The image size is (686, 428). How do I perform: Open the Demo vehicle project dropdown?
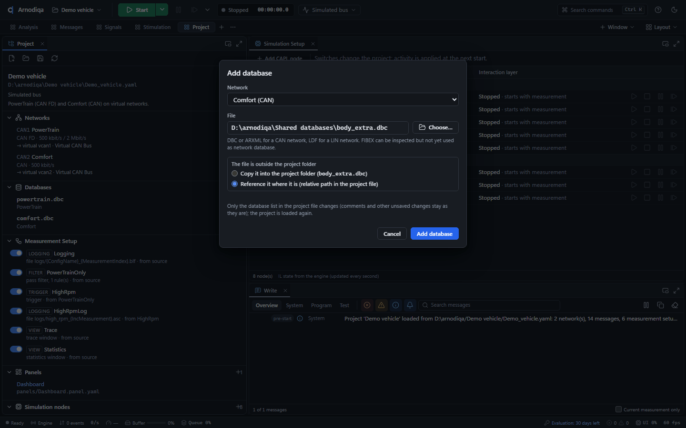tap(76, 10)
